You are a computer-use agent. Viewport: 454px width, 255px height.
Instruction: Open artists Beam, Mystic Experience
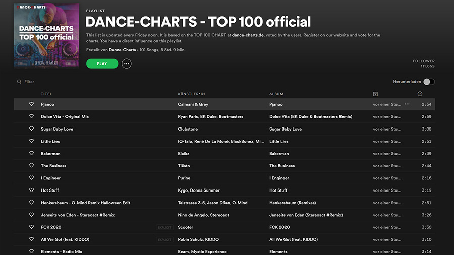(202, 252)
